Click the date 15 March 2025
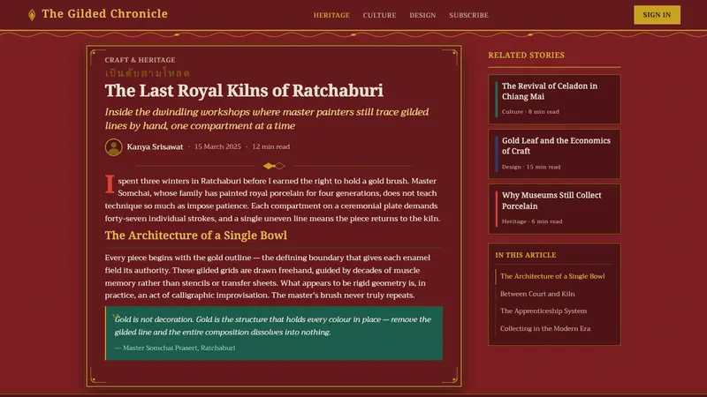The width and height of the screenshot is (707, 397). pyautogui.click(x=217, y=146)
